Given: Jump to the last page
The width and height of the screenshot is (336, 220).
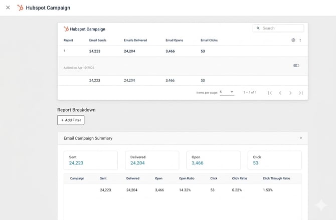Looking at the screenshot, I should click(x=300, y=93).
